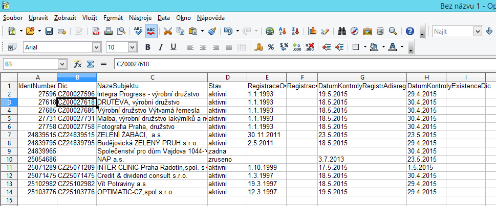The height and width of the screenshot is (206, 496).
Task: Click the Zoom magnifier icon
Action: [x=393, y=31]
